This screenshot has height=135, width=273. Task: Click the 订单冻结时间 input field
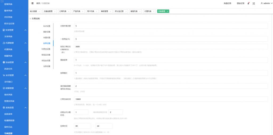click(x=171, y=99)
